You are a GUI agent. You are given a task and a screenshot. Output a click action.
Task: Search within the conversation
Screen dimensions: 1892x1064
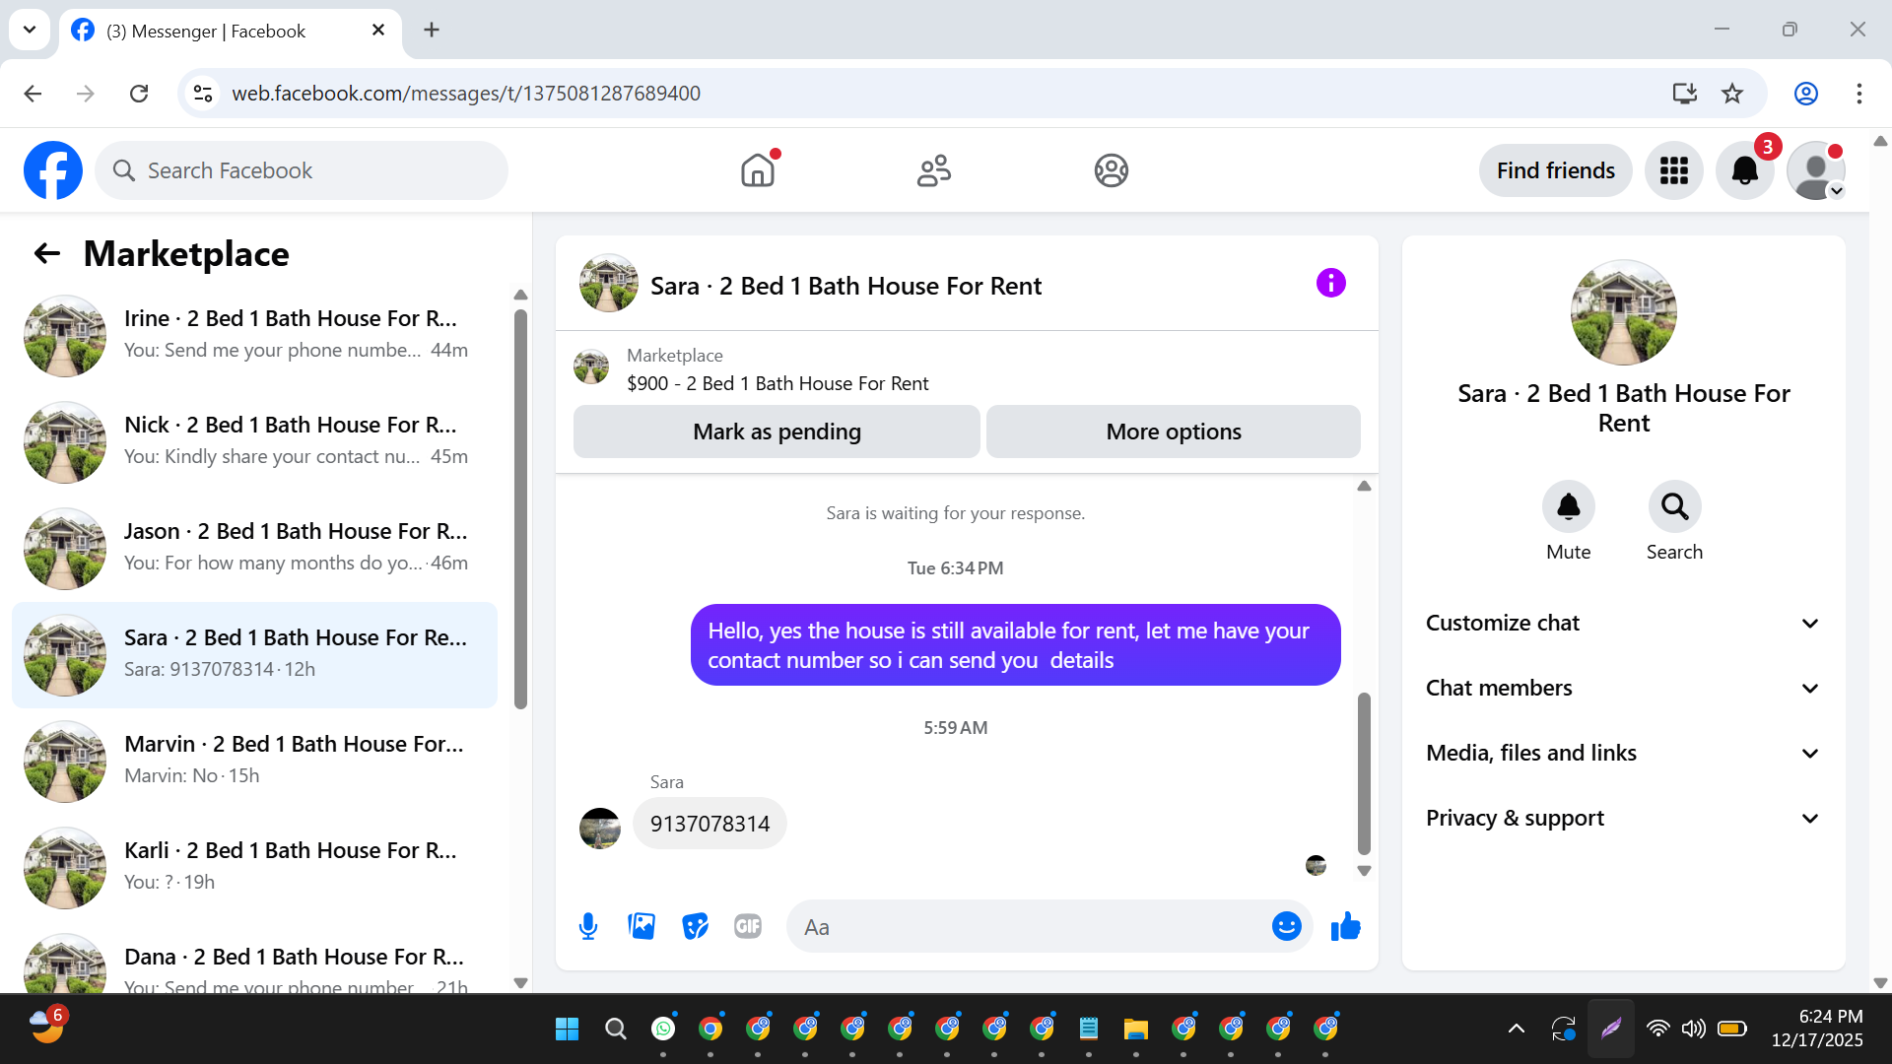pos(1674,506)
